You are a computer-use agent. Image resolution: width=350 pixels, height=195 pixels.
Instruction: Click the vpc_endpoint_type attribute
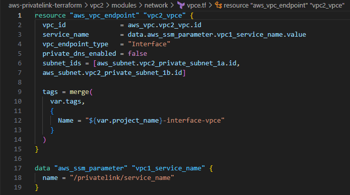[76, 44]
